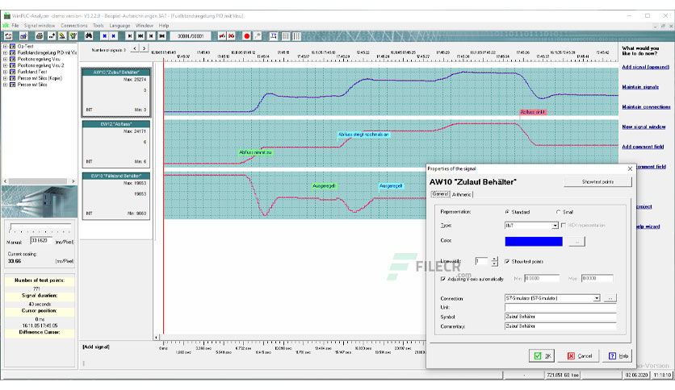Click the grid display toolbar icon
Viewport: 675px width, 390px height.
pos(285,36)
